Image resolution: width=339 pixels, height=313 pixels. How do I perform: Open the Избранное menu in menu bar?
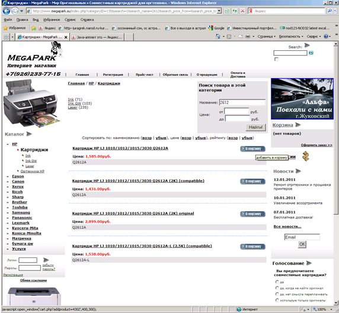tap(52, 20)
